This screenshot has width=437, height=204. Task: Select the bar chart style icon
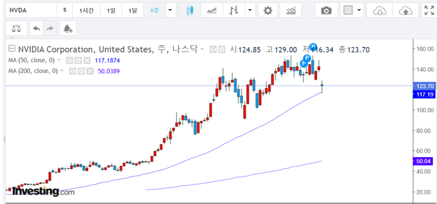tap(233, 10)
